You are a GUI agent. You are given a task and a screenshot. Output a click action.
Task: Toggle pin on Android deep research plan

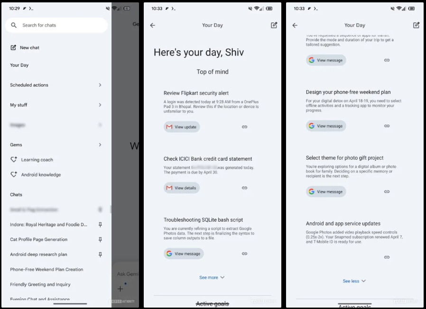pyautogui.click(x=100, y=254)
